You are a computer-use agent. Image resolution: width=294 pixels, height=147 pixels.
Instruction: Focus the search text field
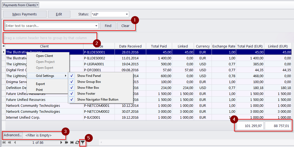(50, 26)
